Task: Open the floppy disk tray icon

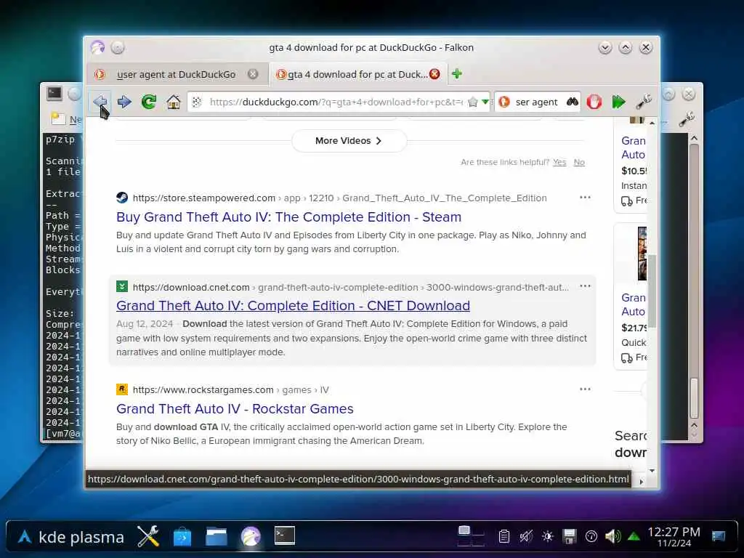Action: coord(570,537)
